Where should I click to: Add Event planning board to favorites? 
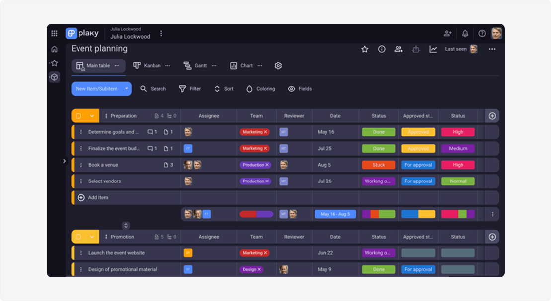pos(364,49)
